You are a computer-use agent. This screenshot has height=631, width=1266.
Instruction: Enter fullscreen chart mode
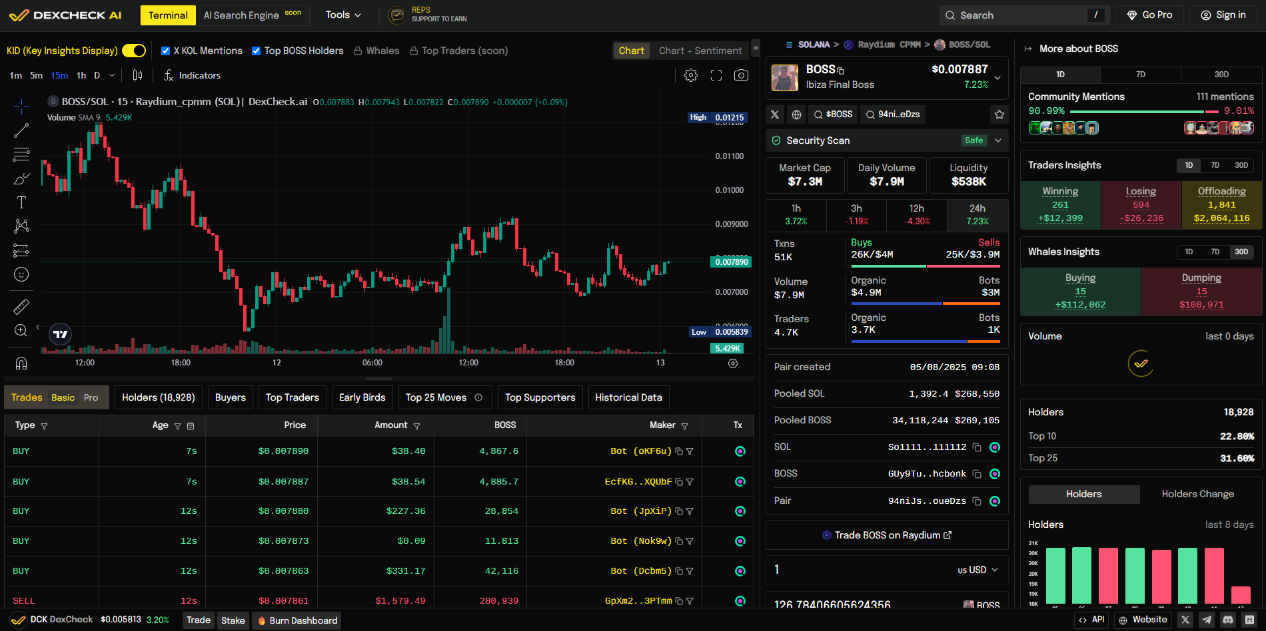[x=716, y=75]
